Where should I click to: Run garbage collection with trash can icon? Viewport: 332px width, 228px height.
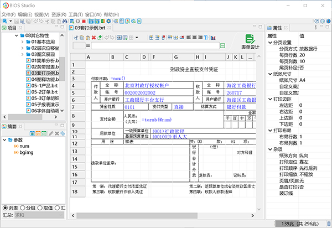point(328,223)
